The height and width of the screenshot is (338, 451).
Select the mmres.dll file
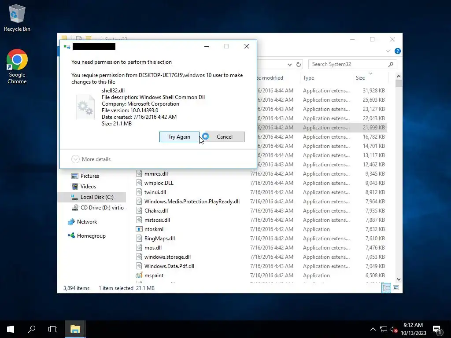point(156,174)
